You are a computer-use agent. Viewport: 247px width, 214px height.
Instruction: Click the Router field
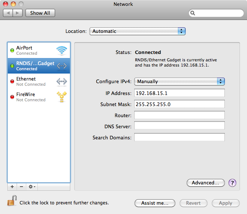coord(179,115)
